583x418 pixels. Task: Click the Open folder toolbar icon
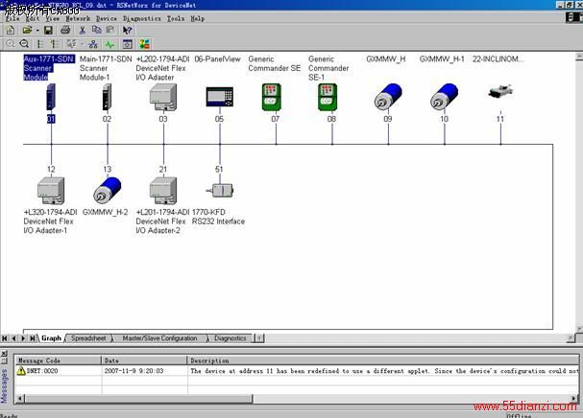(27, 30)
